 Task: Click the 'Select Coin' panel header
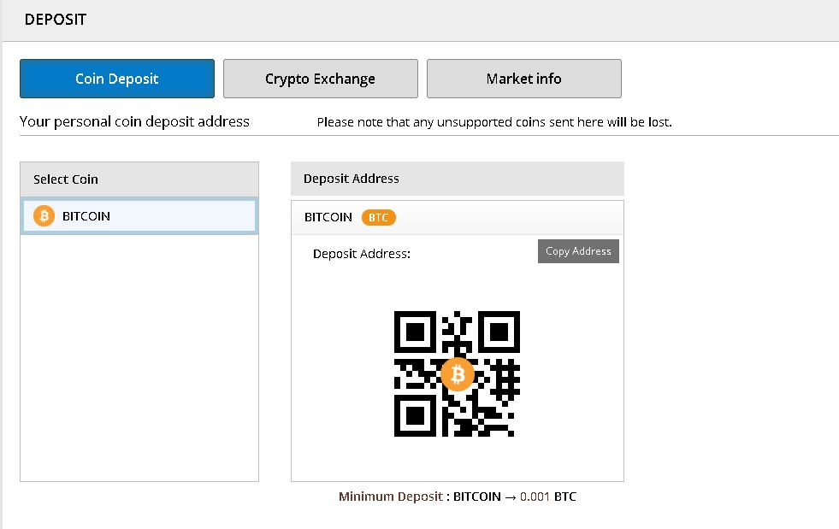click(x=139, y=179)
